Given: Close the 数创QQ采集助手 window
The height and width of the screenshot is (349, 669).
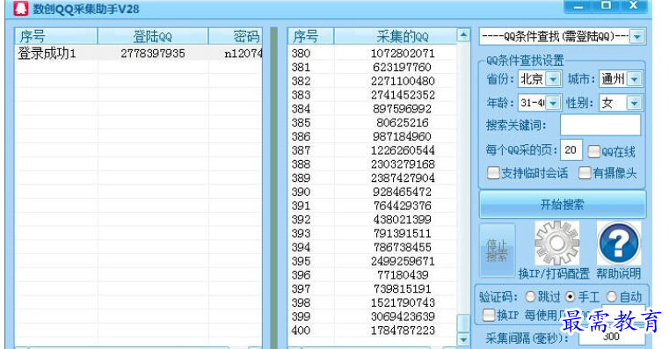Looking at the screenshot, I should tap(634, 6).
